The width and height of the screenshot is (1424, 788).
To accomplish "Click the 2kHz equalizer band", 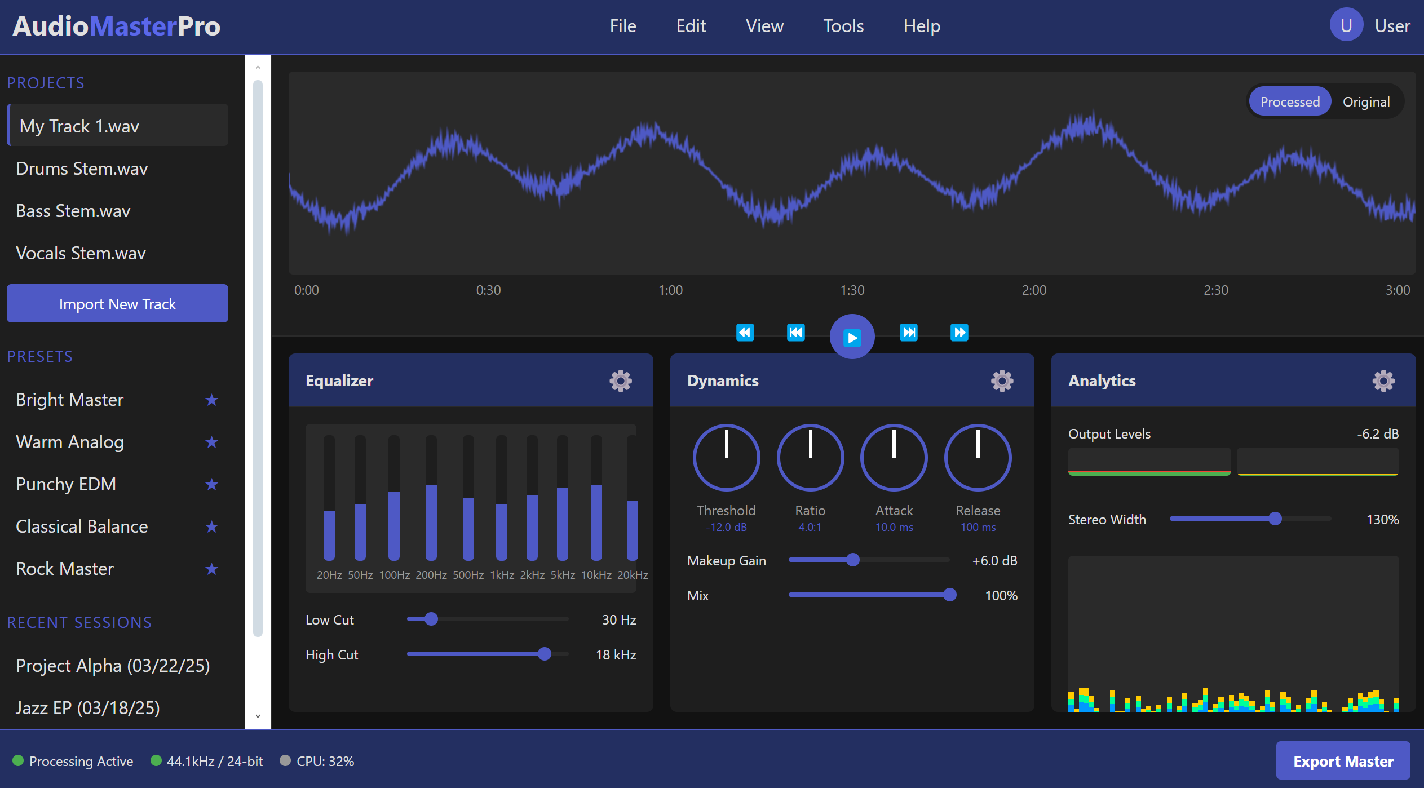I will [x=532, y=498].
